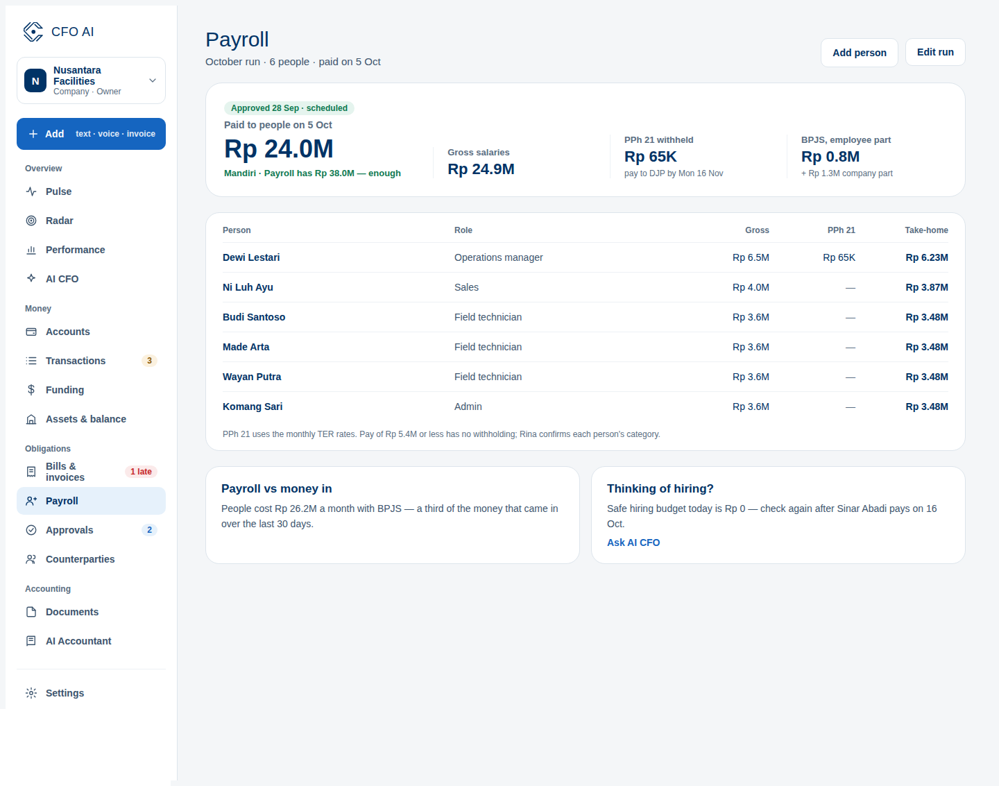Click the Radar target icon
The height and width of the screenshot is (786, 999).
(x=31, y=221)
